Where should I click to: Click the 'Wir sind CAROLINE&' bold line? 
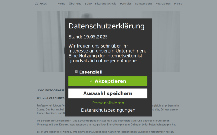tap(51, 98)
